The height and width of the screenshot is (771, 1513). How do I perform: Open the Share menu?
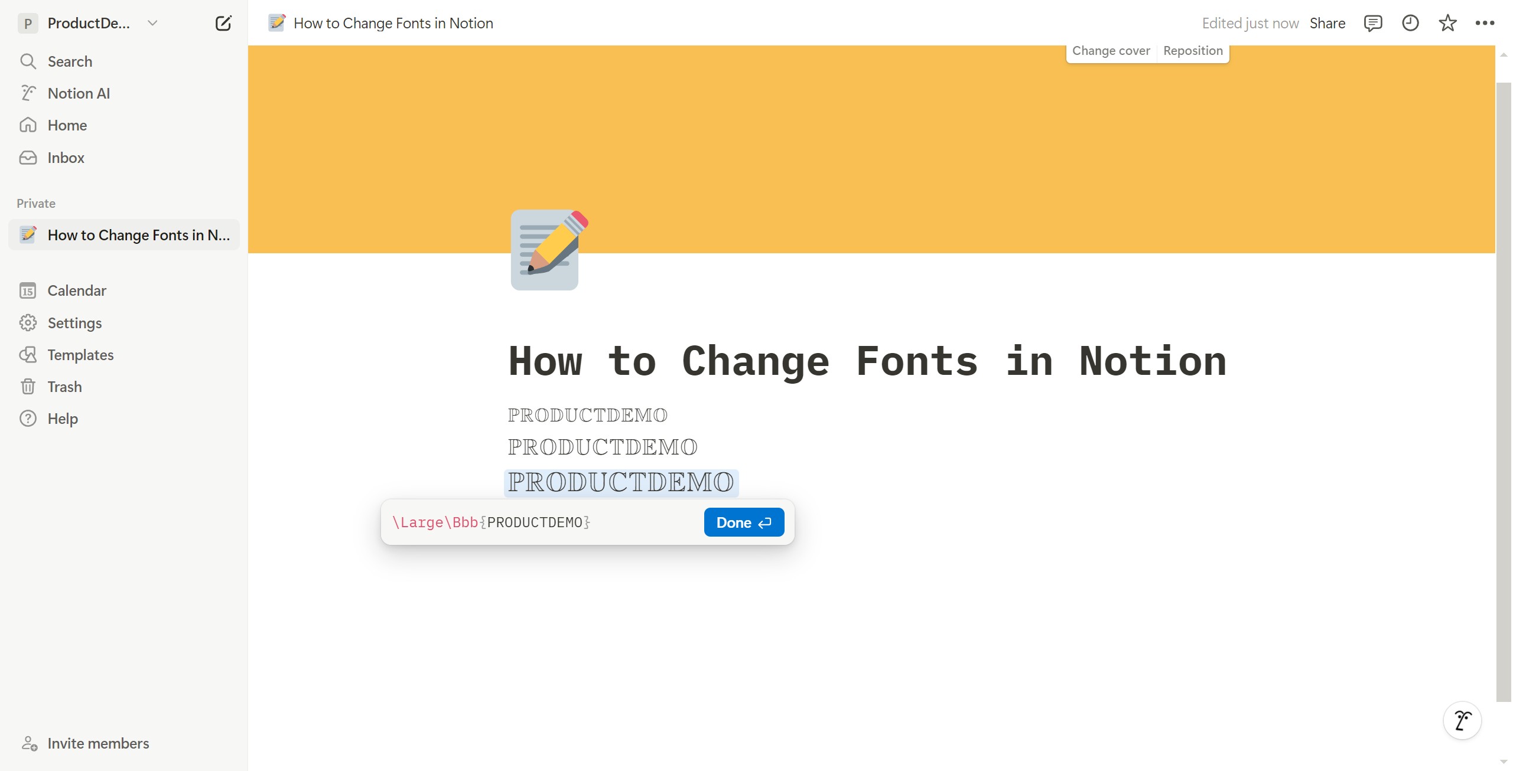(x=1327, y=23)
